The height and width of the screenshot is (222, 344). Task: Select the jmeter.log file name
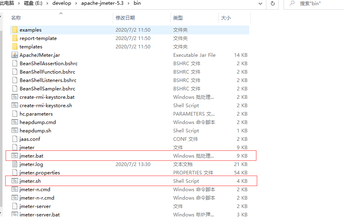point(31,164)
